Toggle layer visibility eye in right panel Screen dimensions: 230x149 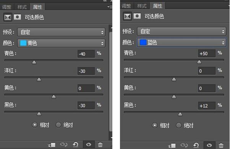point(209,145)
